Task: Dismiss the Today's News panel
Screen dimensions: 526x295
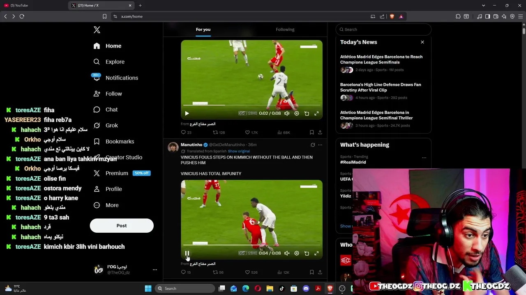Action: pos(422,42)
